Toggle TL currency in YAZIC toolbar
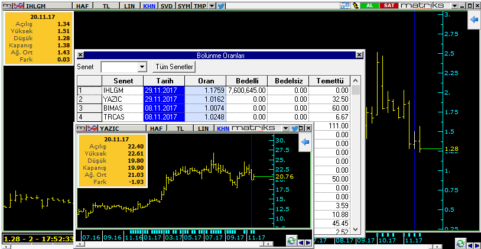The image size is (481, 249). pyautogui.click(x=180, y=128)
